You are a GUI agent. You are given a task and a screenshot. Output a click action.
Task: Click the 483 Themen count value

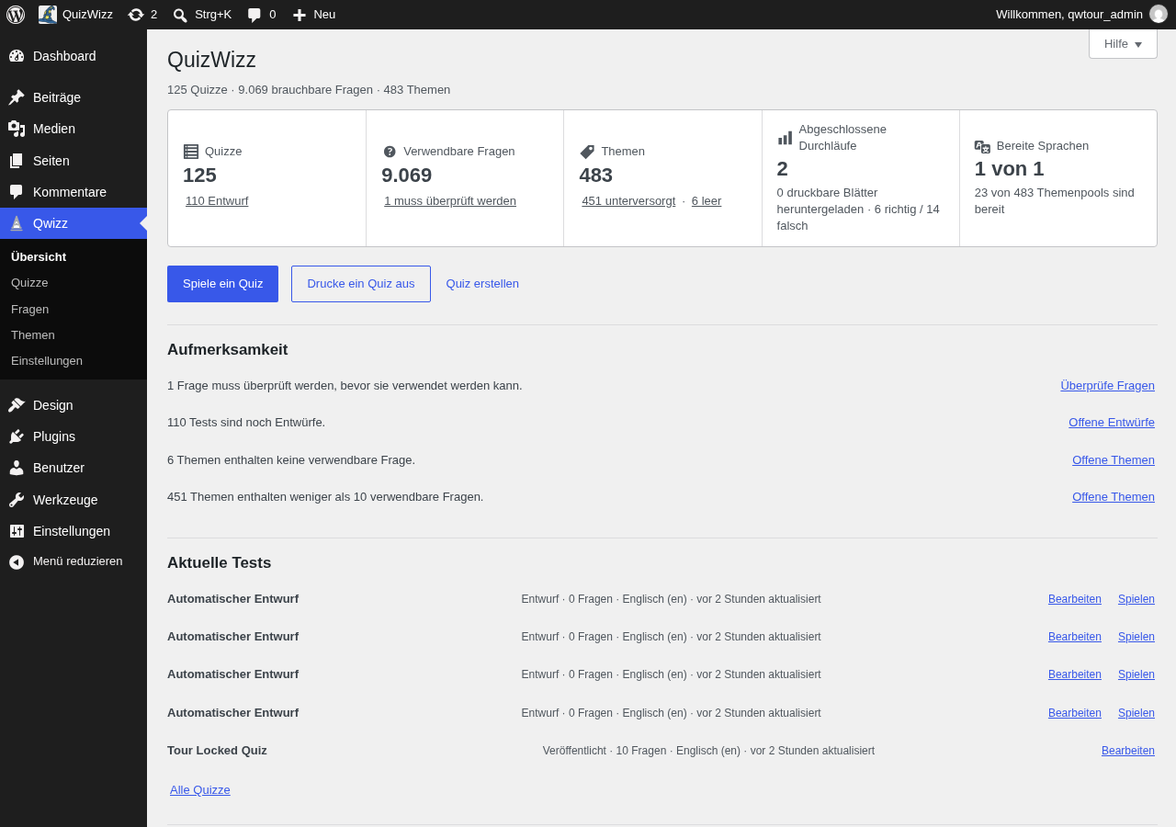595,176
